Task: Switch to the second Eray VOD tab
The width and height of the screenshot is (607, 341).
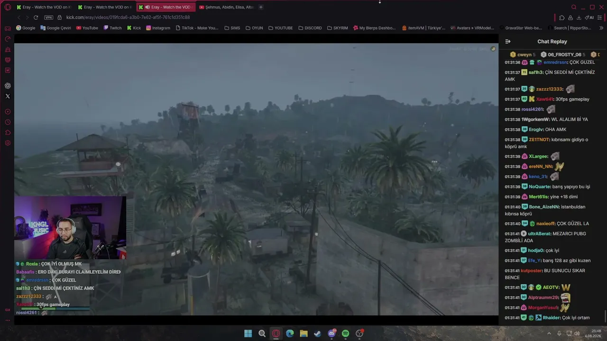Action: (105, 7)
